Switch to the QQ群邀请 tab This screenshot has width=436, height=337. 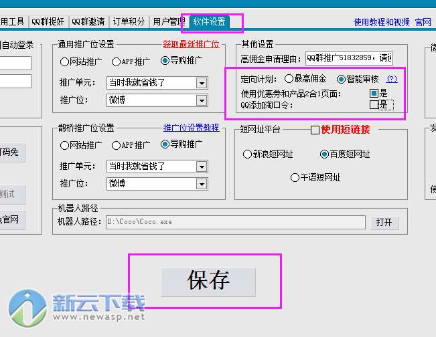[88, 21]
